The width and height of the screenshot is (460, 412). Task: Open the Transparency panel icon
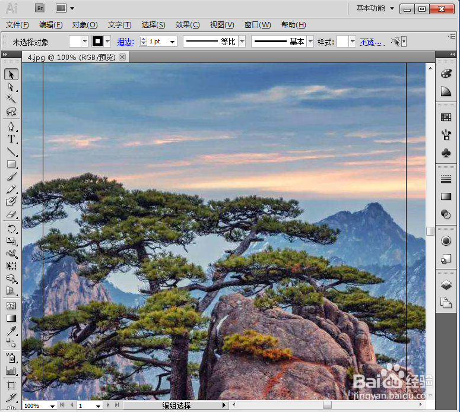coord(446,214)
